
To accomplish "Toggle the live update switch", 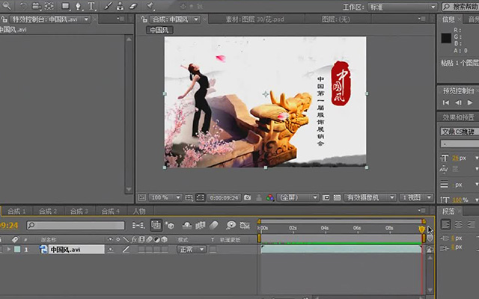I will click(x=156, y=225).
